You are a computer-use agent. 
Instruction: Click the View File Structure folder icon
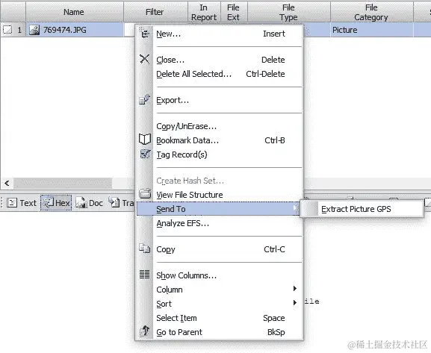[145, 194]
